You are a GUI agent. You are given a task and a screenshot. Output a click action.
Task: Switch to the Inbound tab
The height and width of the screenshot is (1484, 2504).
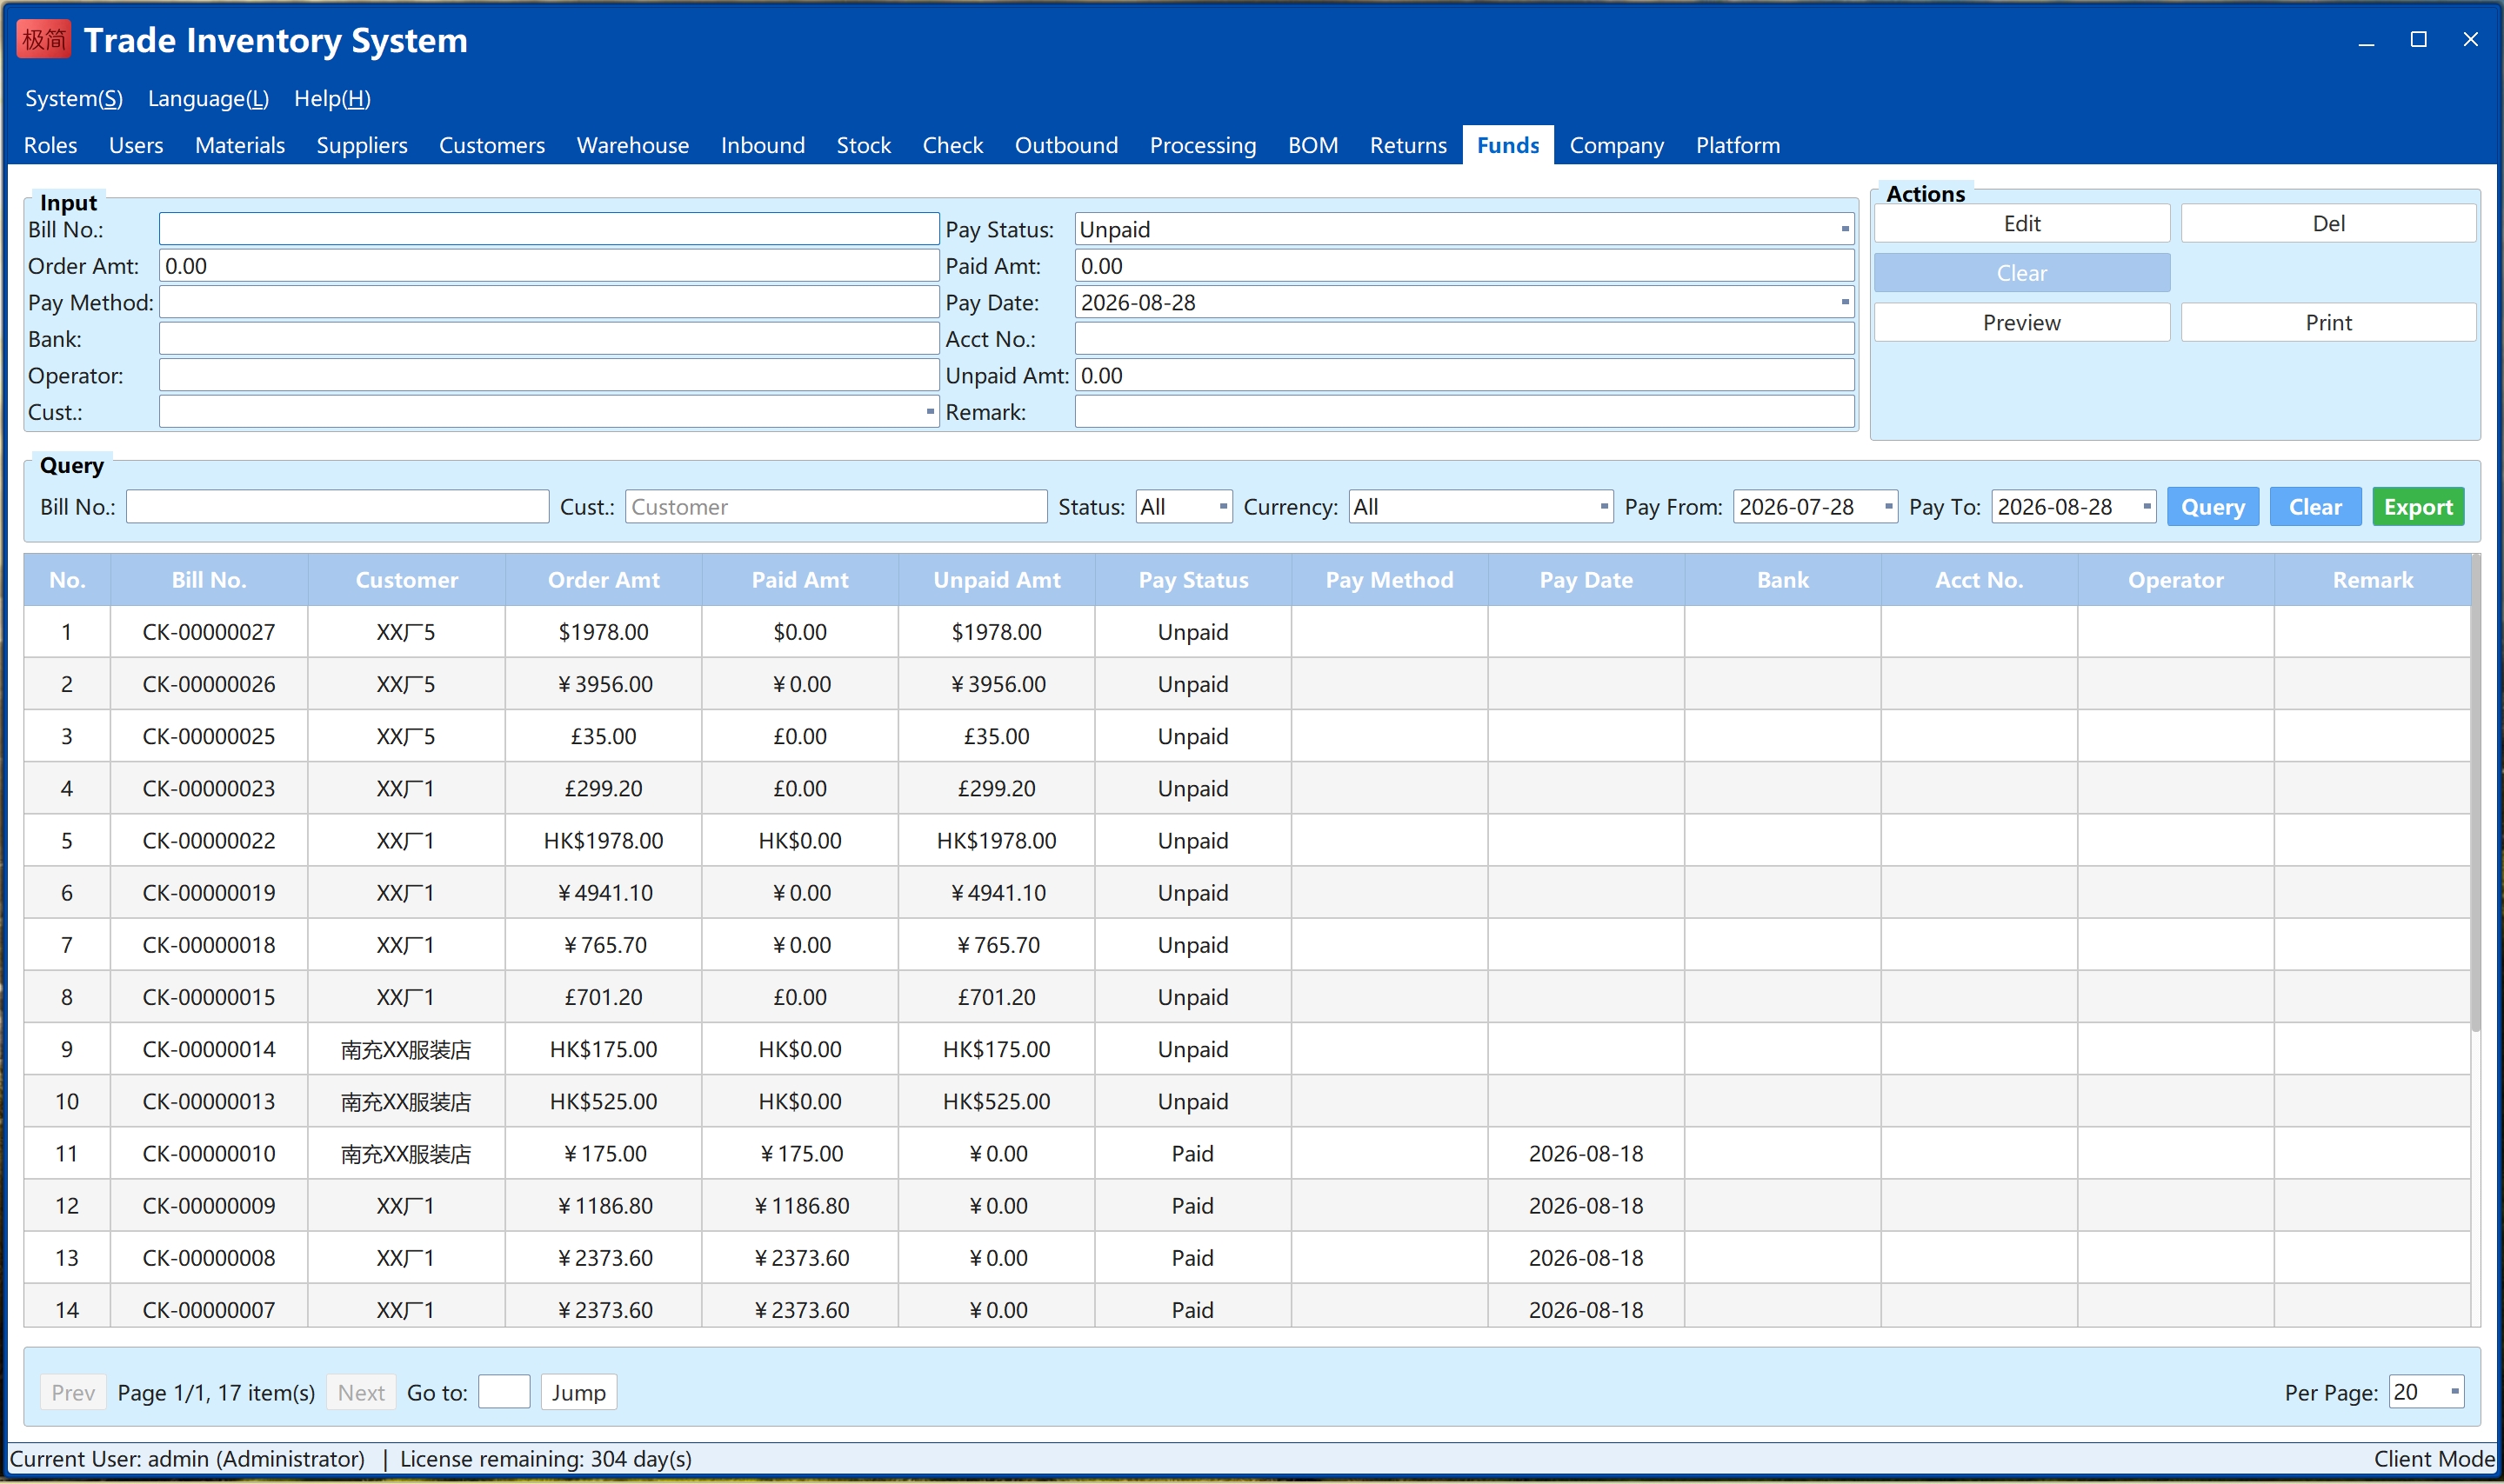coord(762,145)
